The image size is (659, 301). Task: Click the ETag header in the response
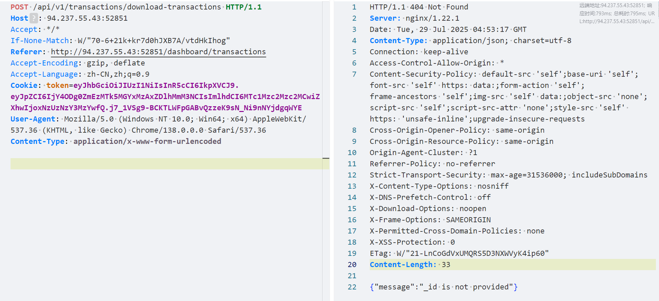459,253
